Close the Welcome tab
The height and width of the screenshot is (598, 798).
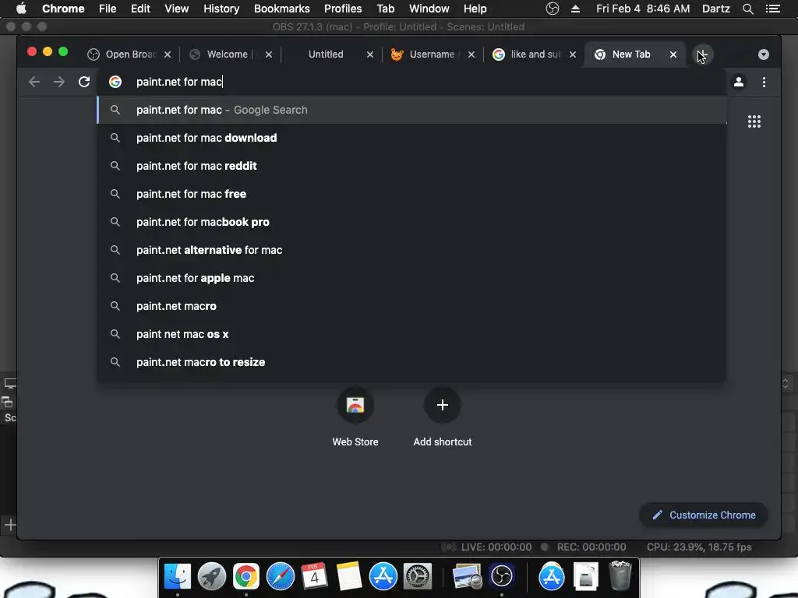(x=269, y=55)
